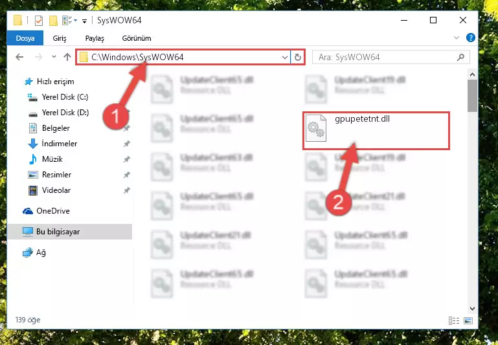Select the gpupetetnt.dll file icon
The width and height of the screenshot is (498, 345).
(316, 128)
